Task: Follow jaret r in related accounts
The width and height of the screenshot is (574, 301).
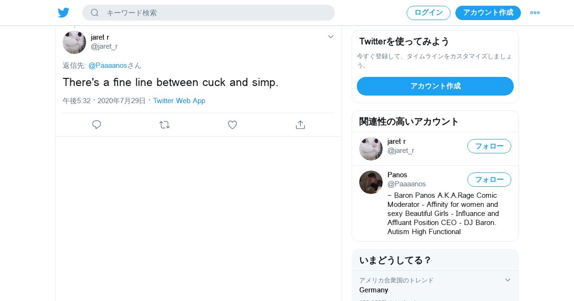Action: tap(489, 146)
